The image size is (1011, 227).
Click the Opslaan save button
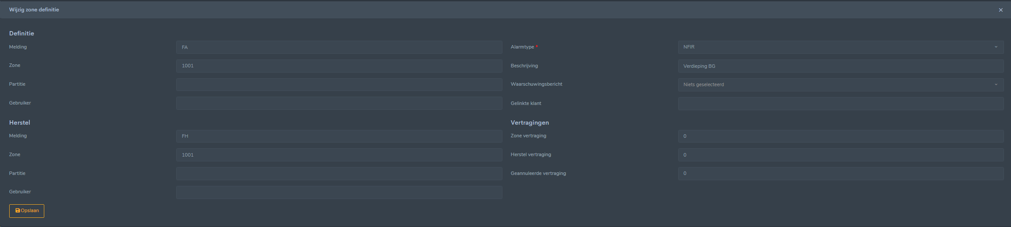27,211
